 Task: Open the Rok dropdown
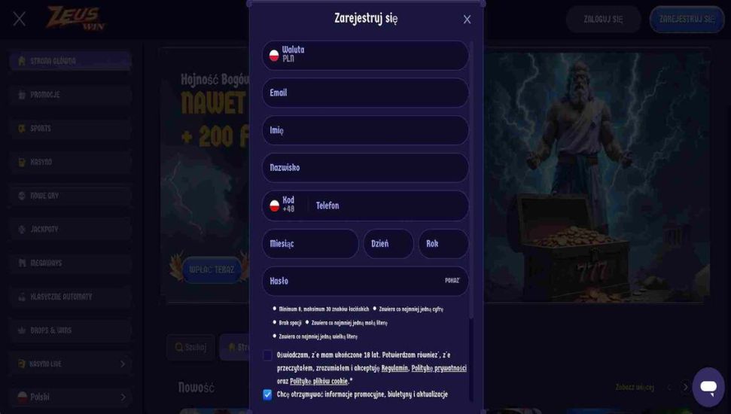pyautogui.click(x=443, y=244)
